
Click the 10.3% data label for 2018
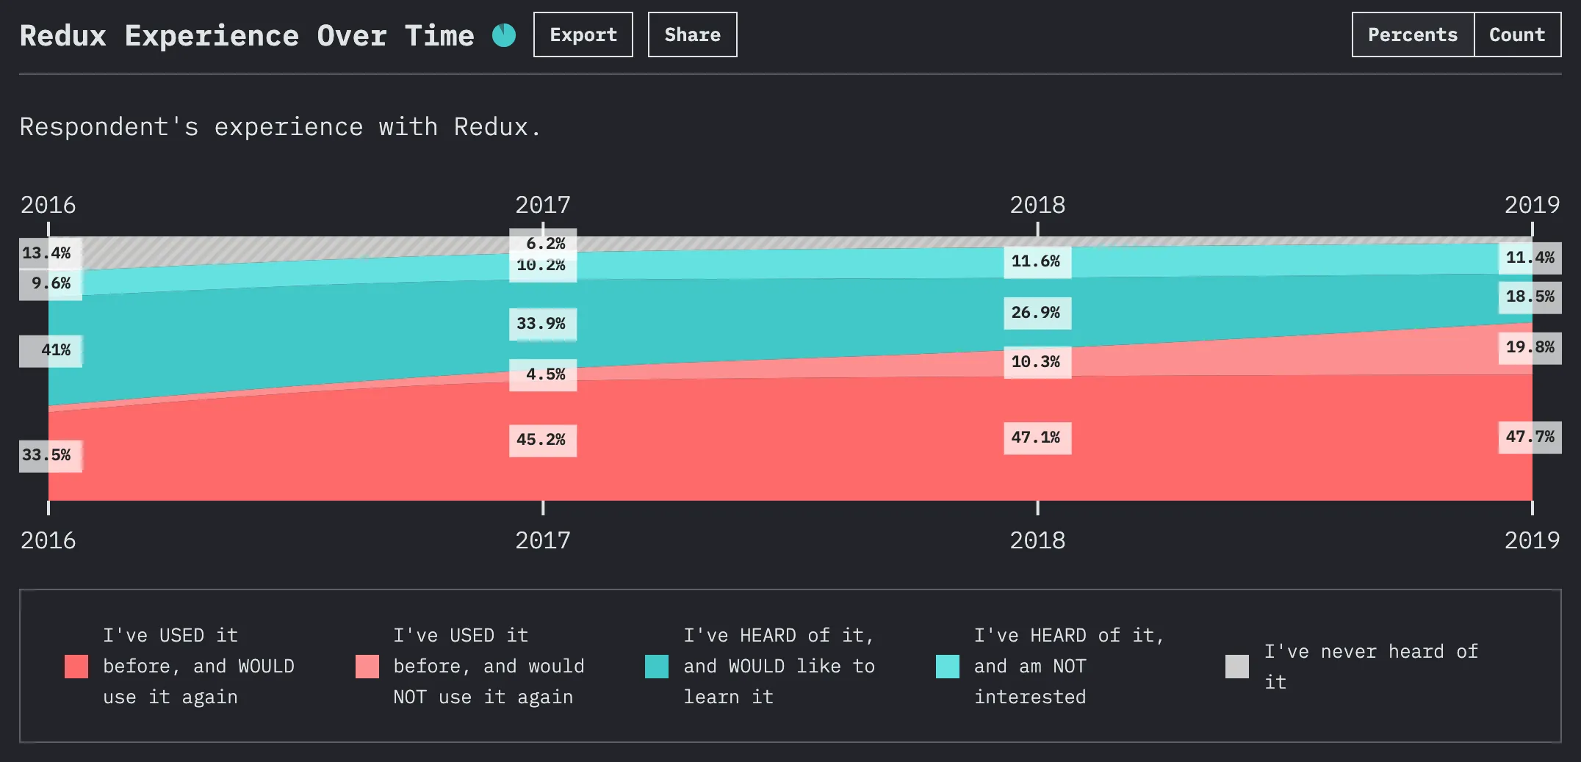(1037, 362)
